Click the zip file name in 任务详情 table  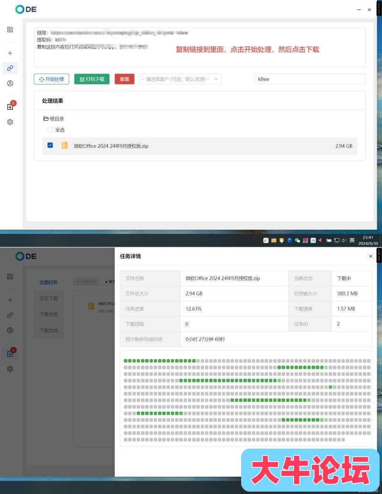[x=223, y=279]
